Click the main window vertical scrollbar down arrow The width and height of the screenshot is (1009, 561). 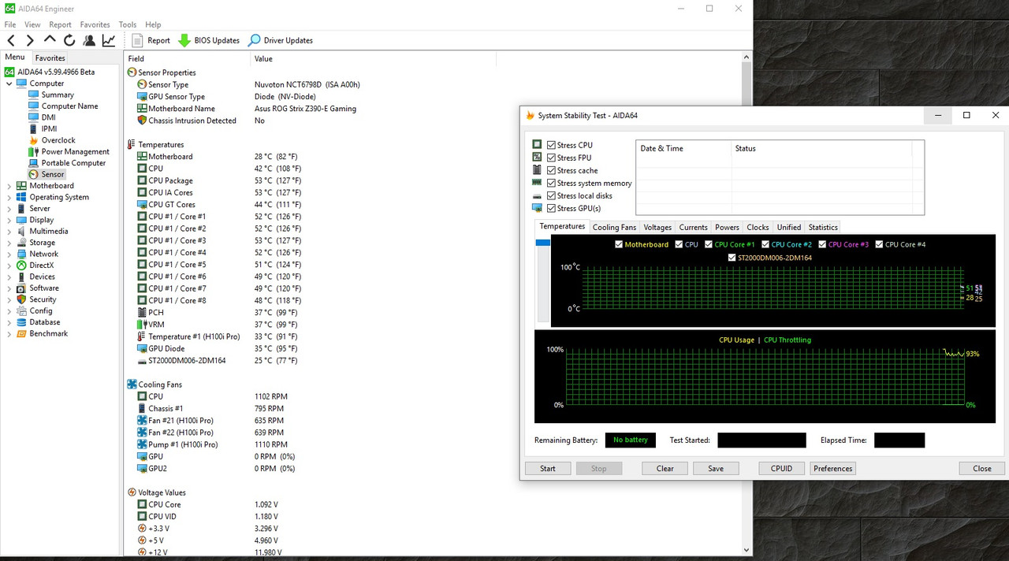click(747, 550)
